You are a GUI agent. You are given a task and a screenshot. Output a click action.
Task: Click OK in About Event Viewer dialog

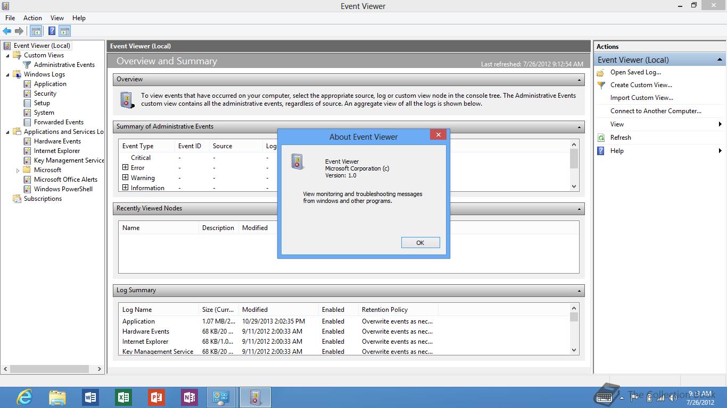pos(420,243)
